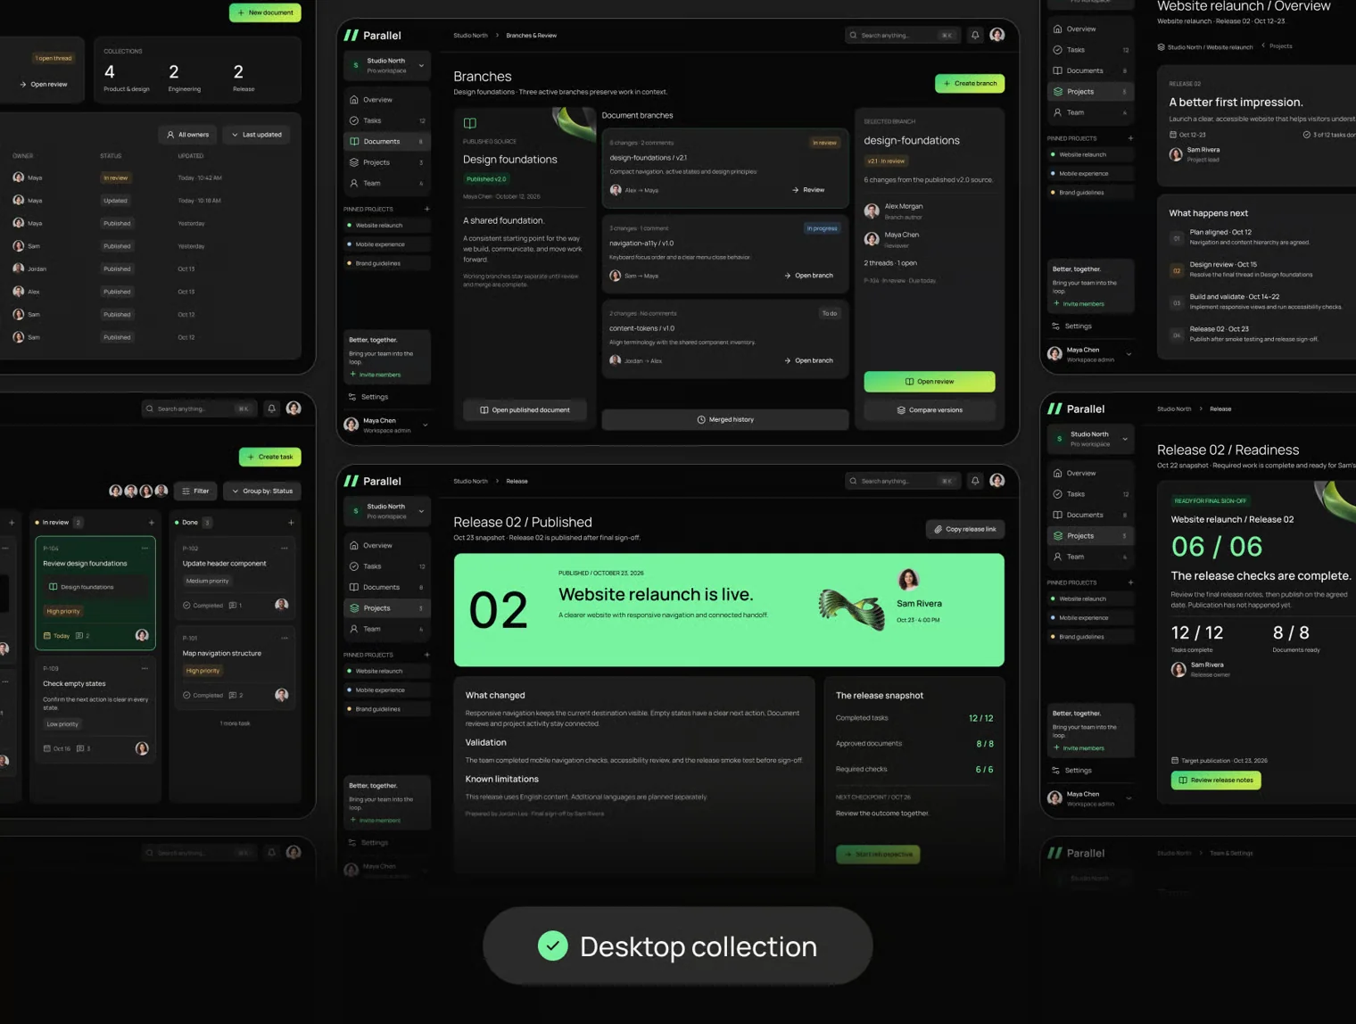Open the three-dot menu on task card P-102
This screenshot has width=1356, height=1024.
(285, 549)
